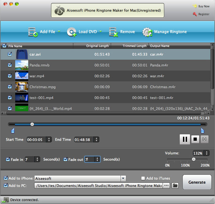Uncheck the Panda.rmvb checkbox
Screen dimensions: 215x204
(x=10, y=65)
